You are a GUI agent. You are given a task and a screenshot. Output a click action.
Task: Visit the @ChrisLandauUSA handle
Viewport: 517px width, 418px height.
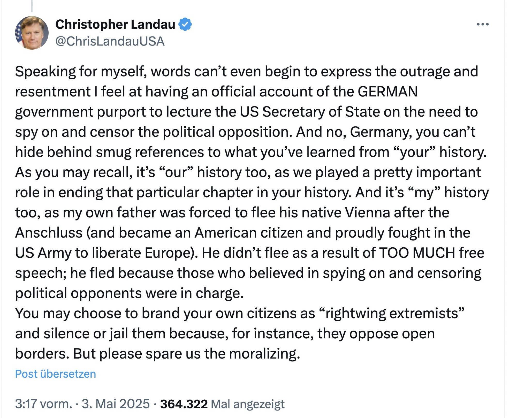[110, 41]
